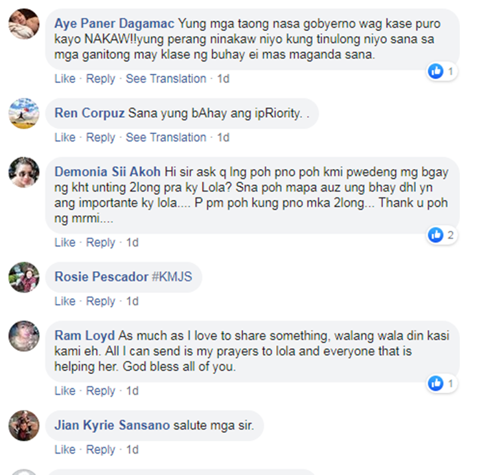The width and height of the screenshot is (486, 475).
Task: Click the 1d timestamp on Rosie Pescador's comment
Action: point(132,302)
